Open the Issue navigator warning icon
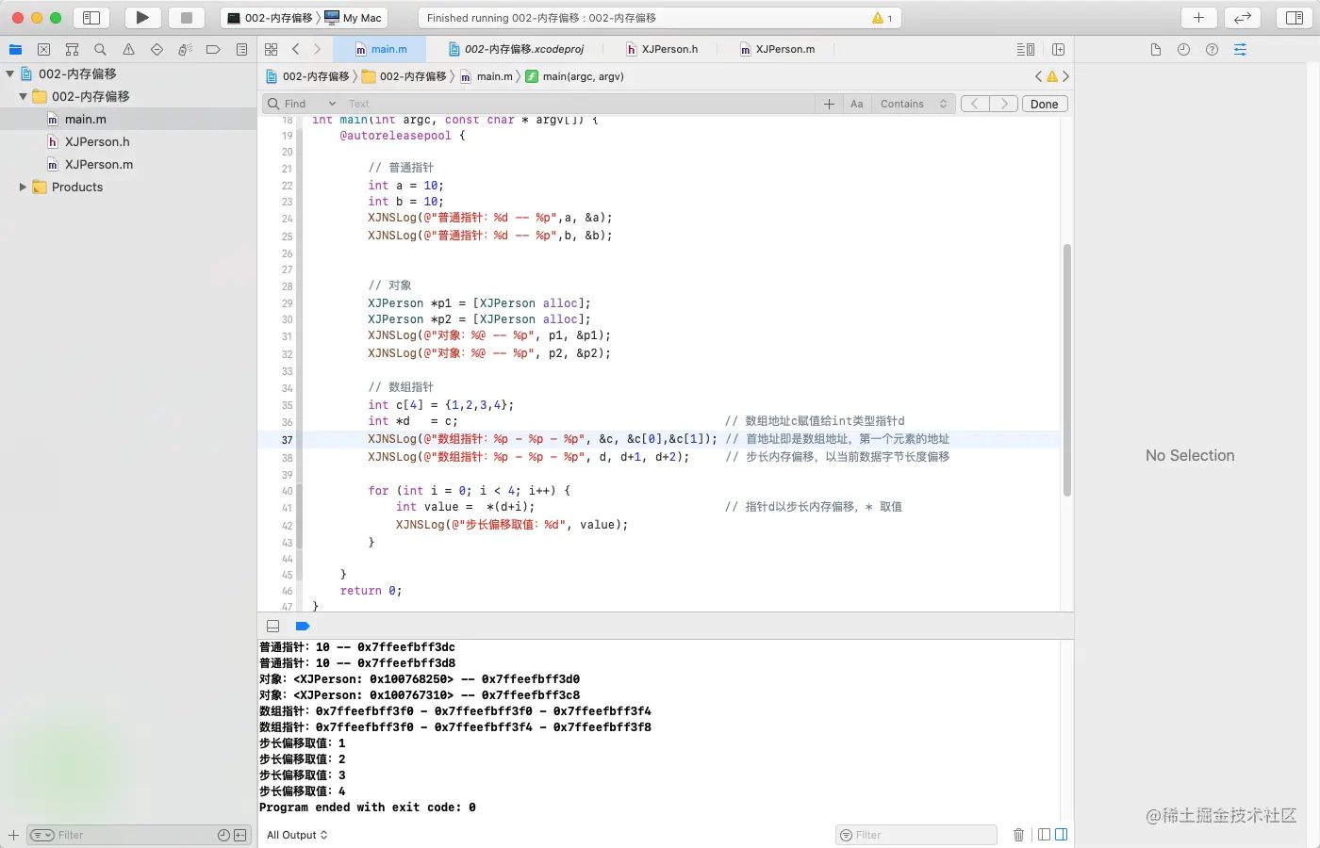Image resolution: width=1320 pixels, height=848 pixels. tap(128, 50)
